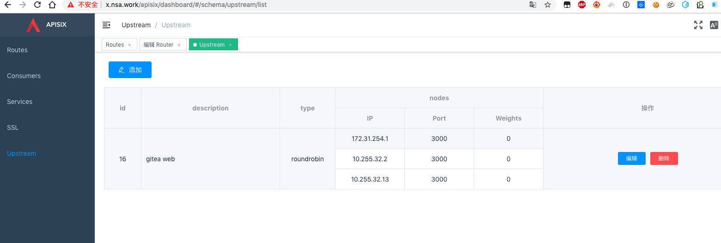Open Consumers in the sidebar
The image size is (721, 243).
(x=47, y=76)
